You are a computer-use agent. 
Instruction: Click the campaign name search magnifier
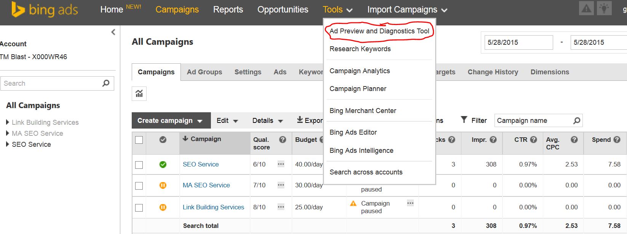577,121
